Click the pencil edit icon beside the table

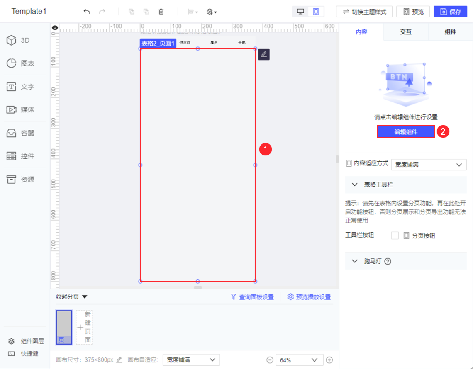click(x=264, y=54)
